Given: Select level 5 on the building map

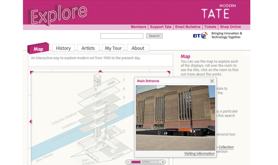Looking at the screenshot, I should [124, 97].
